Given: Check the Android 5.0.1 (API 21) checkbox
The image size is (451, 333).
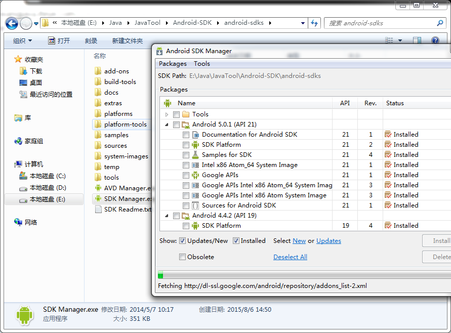Looking at the screenshot, I should tap(176, 124).
